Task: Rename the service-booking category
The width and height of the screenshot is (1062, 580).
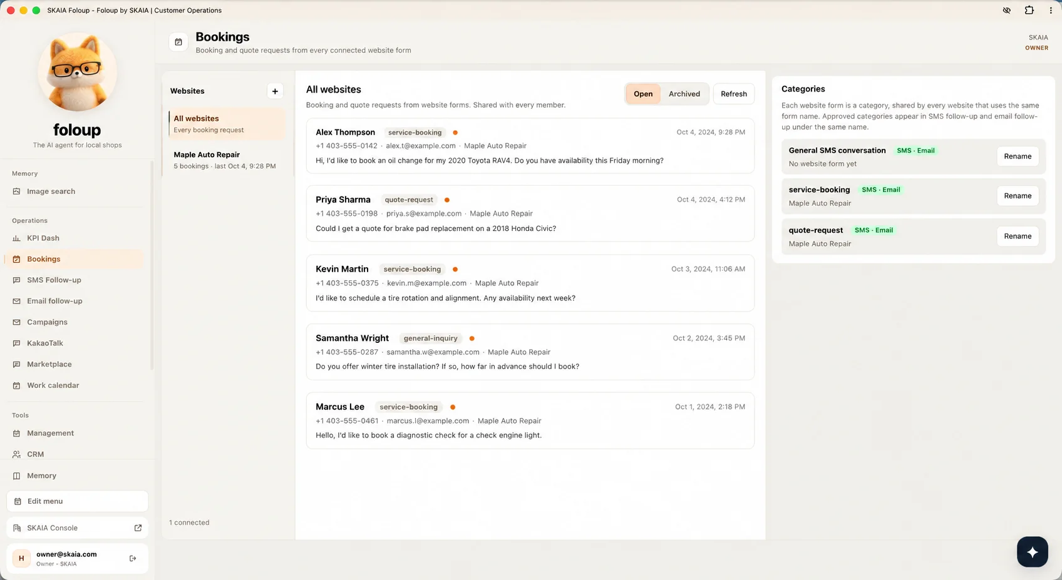Action: tap(1018, 196)
